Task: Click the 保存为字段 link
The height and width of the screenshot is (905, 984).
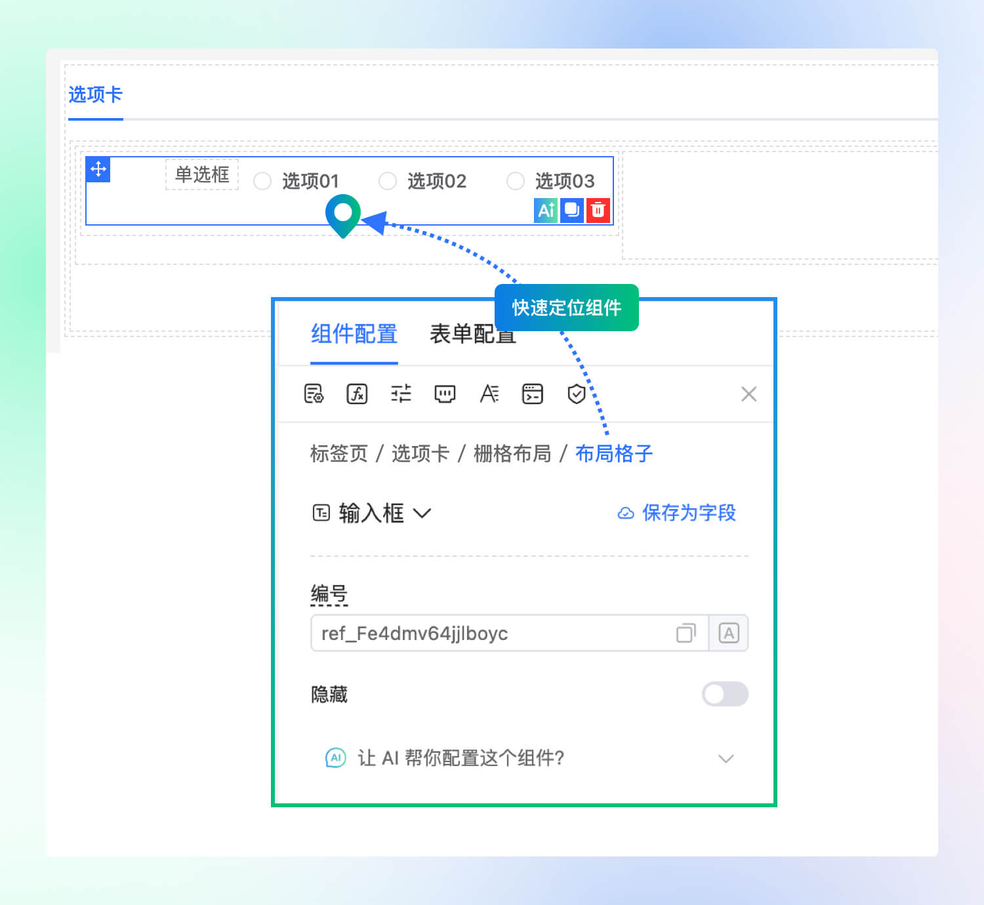Action: tap(689, 513)
